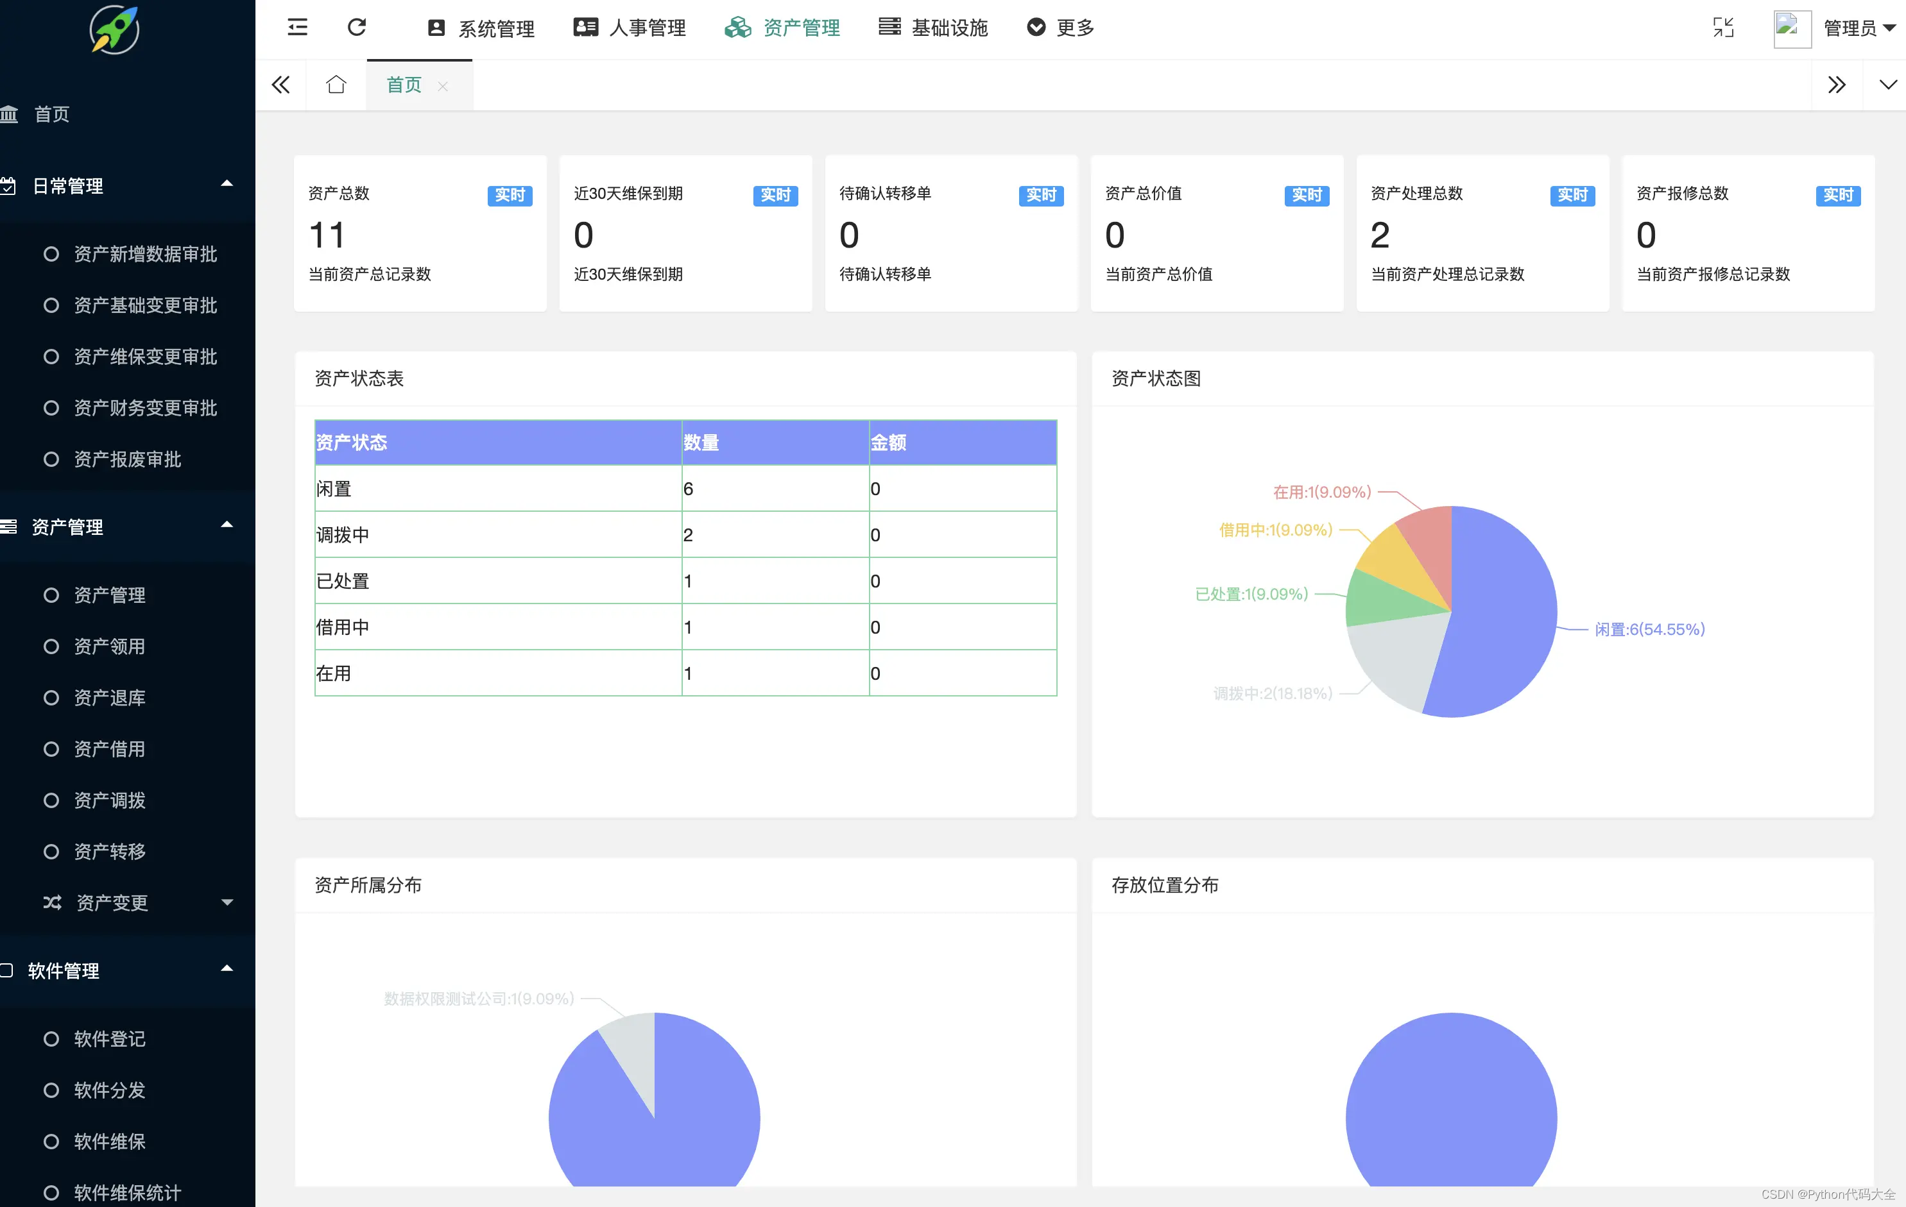Viewport: 1906px width, 1207px height.
Task: Click the 日常管理 calendar icon
Action: [8, 185]
